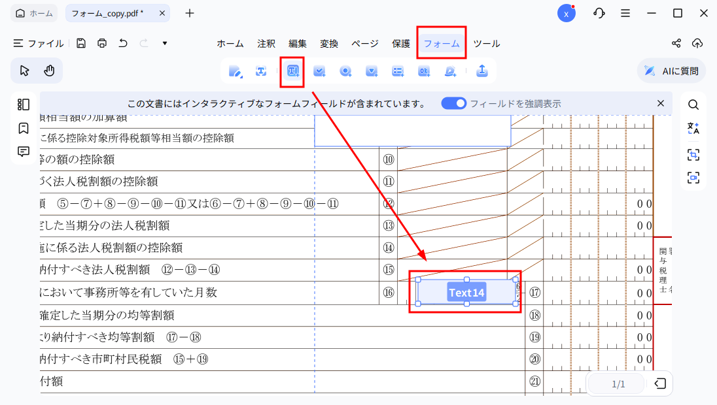Dismiss the interactive form fields notification bar
This screenshot has height=405, width=717.
pos(661,103)
